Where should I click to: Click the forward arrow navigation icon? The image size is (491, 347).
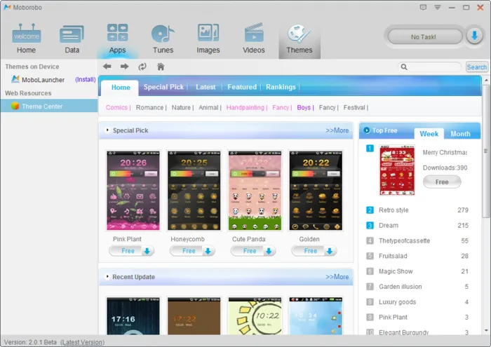coord(125,67)
